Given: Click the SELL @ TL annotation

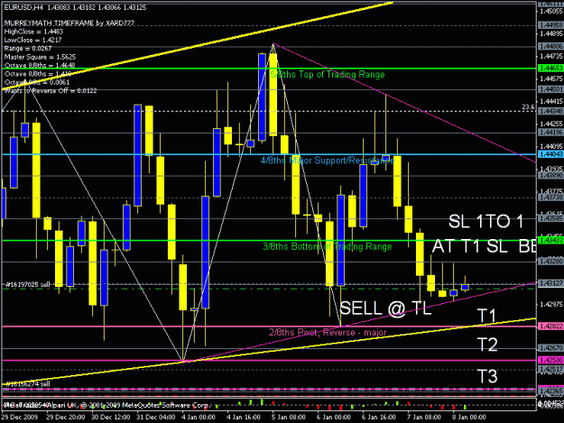Looking at the screenshot, I should pyautogui.click(x=385, y=308).
